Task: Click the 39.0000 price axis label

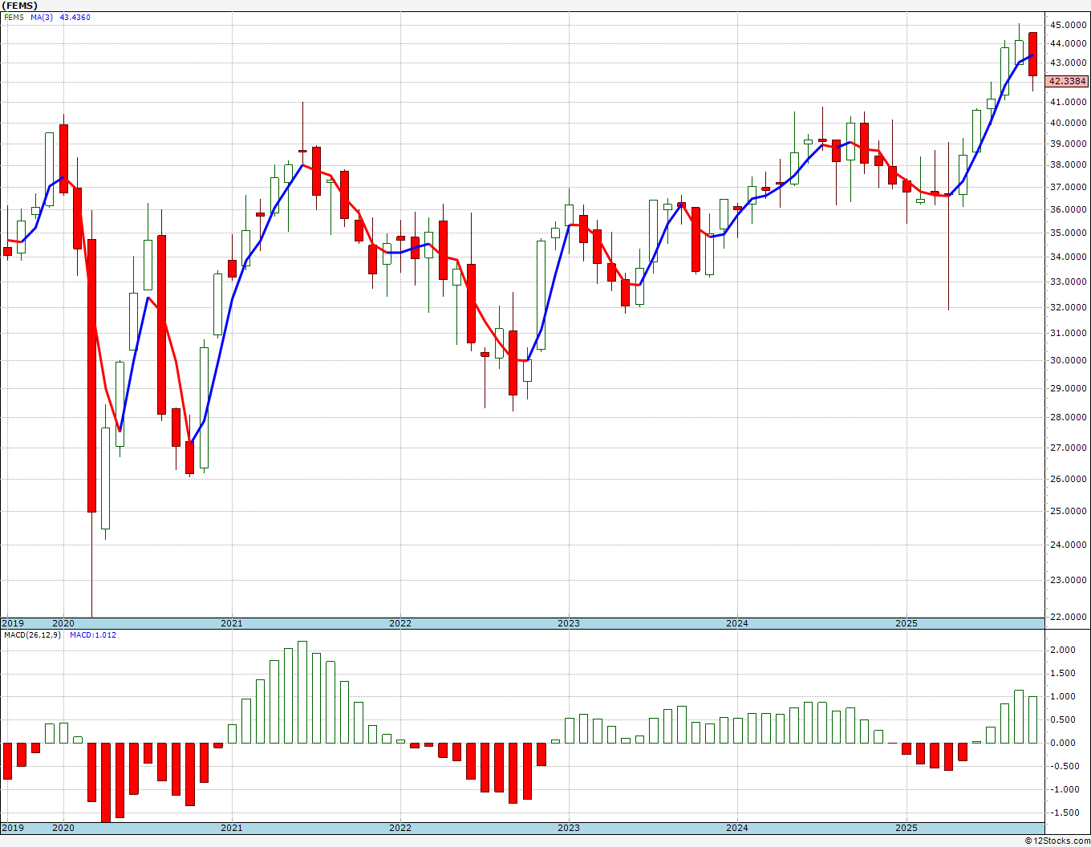Action: 1068,144
